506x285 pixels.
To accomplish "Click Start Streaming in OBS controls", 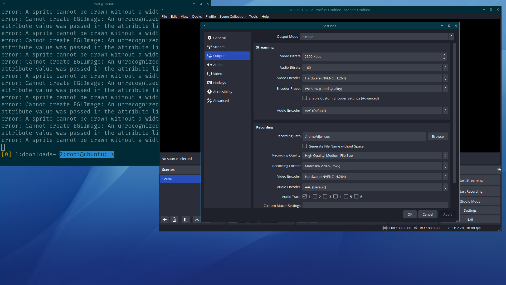I will [480, 180].
